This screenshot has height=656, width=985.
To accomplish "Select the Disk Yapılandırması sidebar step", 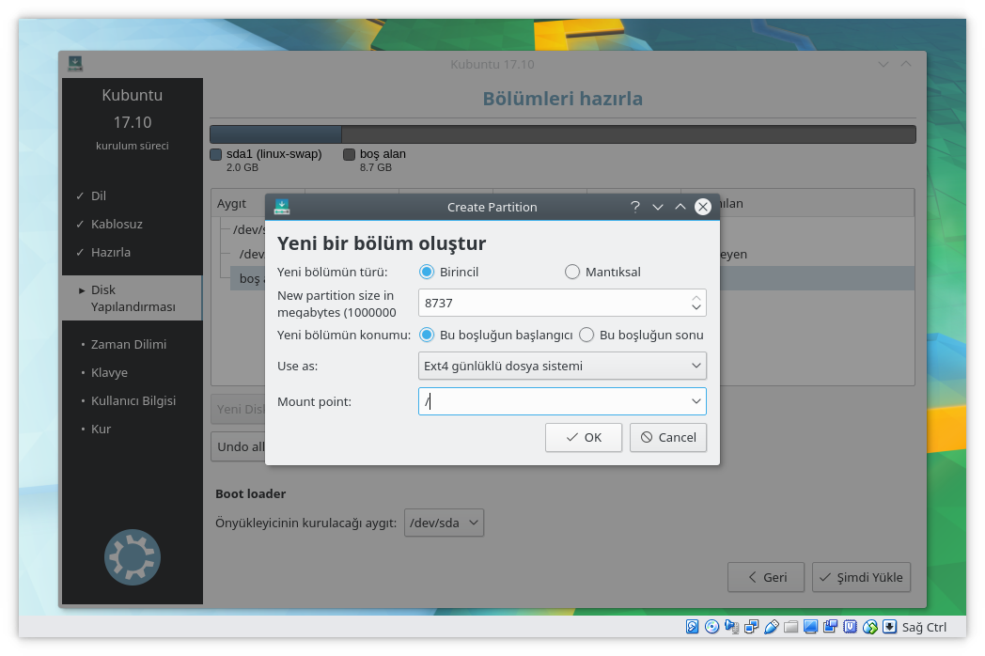I will [133, 298].
